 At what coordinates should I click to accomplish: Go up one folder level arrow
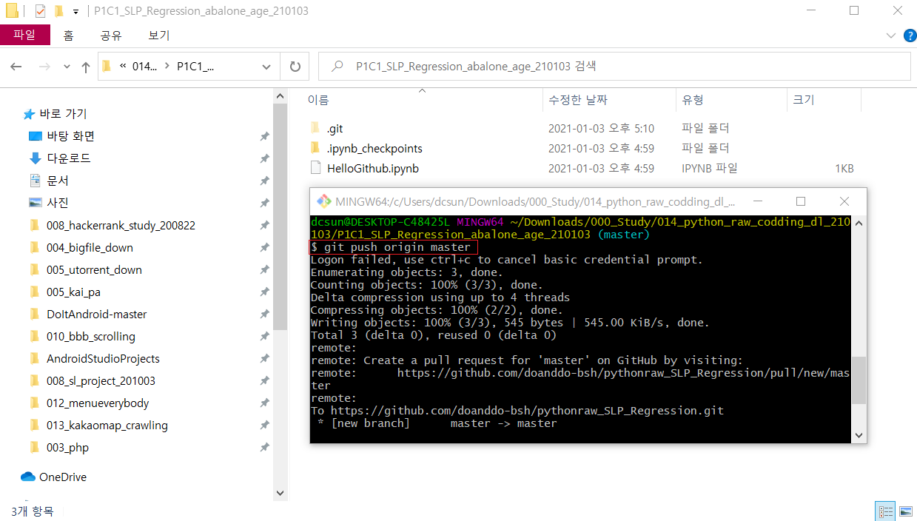coord(86,67)
